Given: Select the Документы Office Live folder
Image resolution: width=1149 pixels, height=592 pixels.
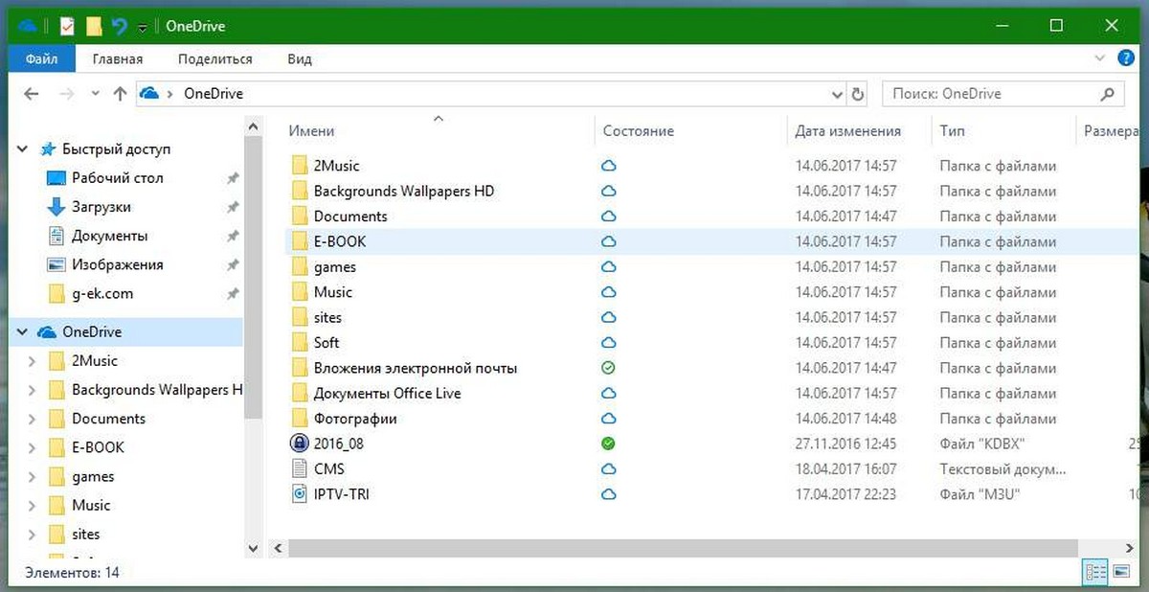Looking at the screenshot, I should [x=388, y=393].
